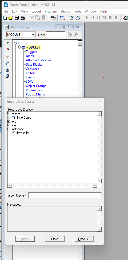Click the debugger Pause icon

point(110,18)
